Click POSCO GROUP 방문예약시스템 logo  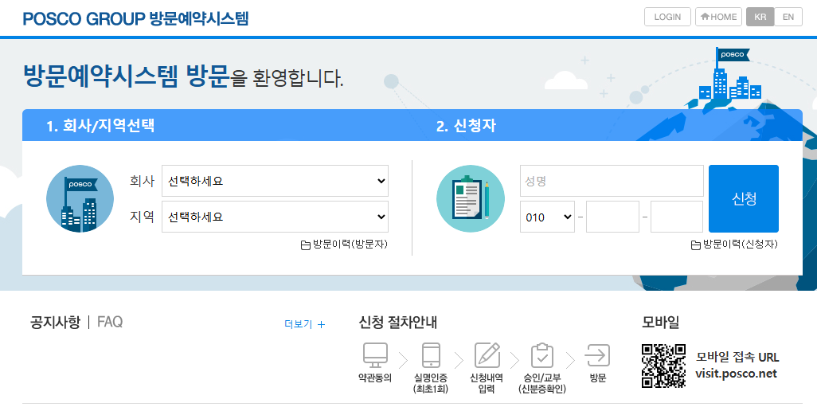[135, 18]
